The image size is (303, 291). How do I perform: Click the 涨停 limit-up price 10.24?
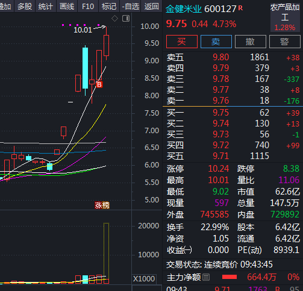(x=219, y=169)
